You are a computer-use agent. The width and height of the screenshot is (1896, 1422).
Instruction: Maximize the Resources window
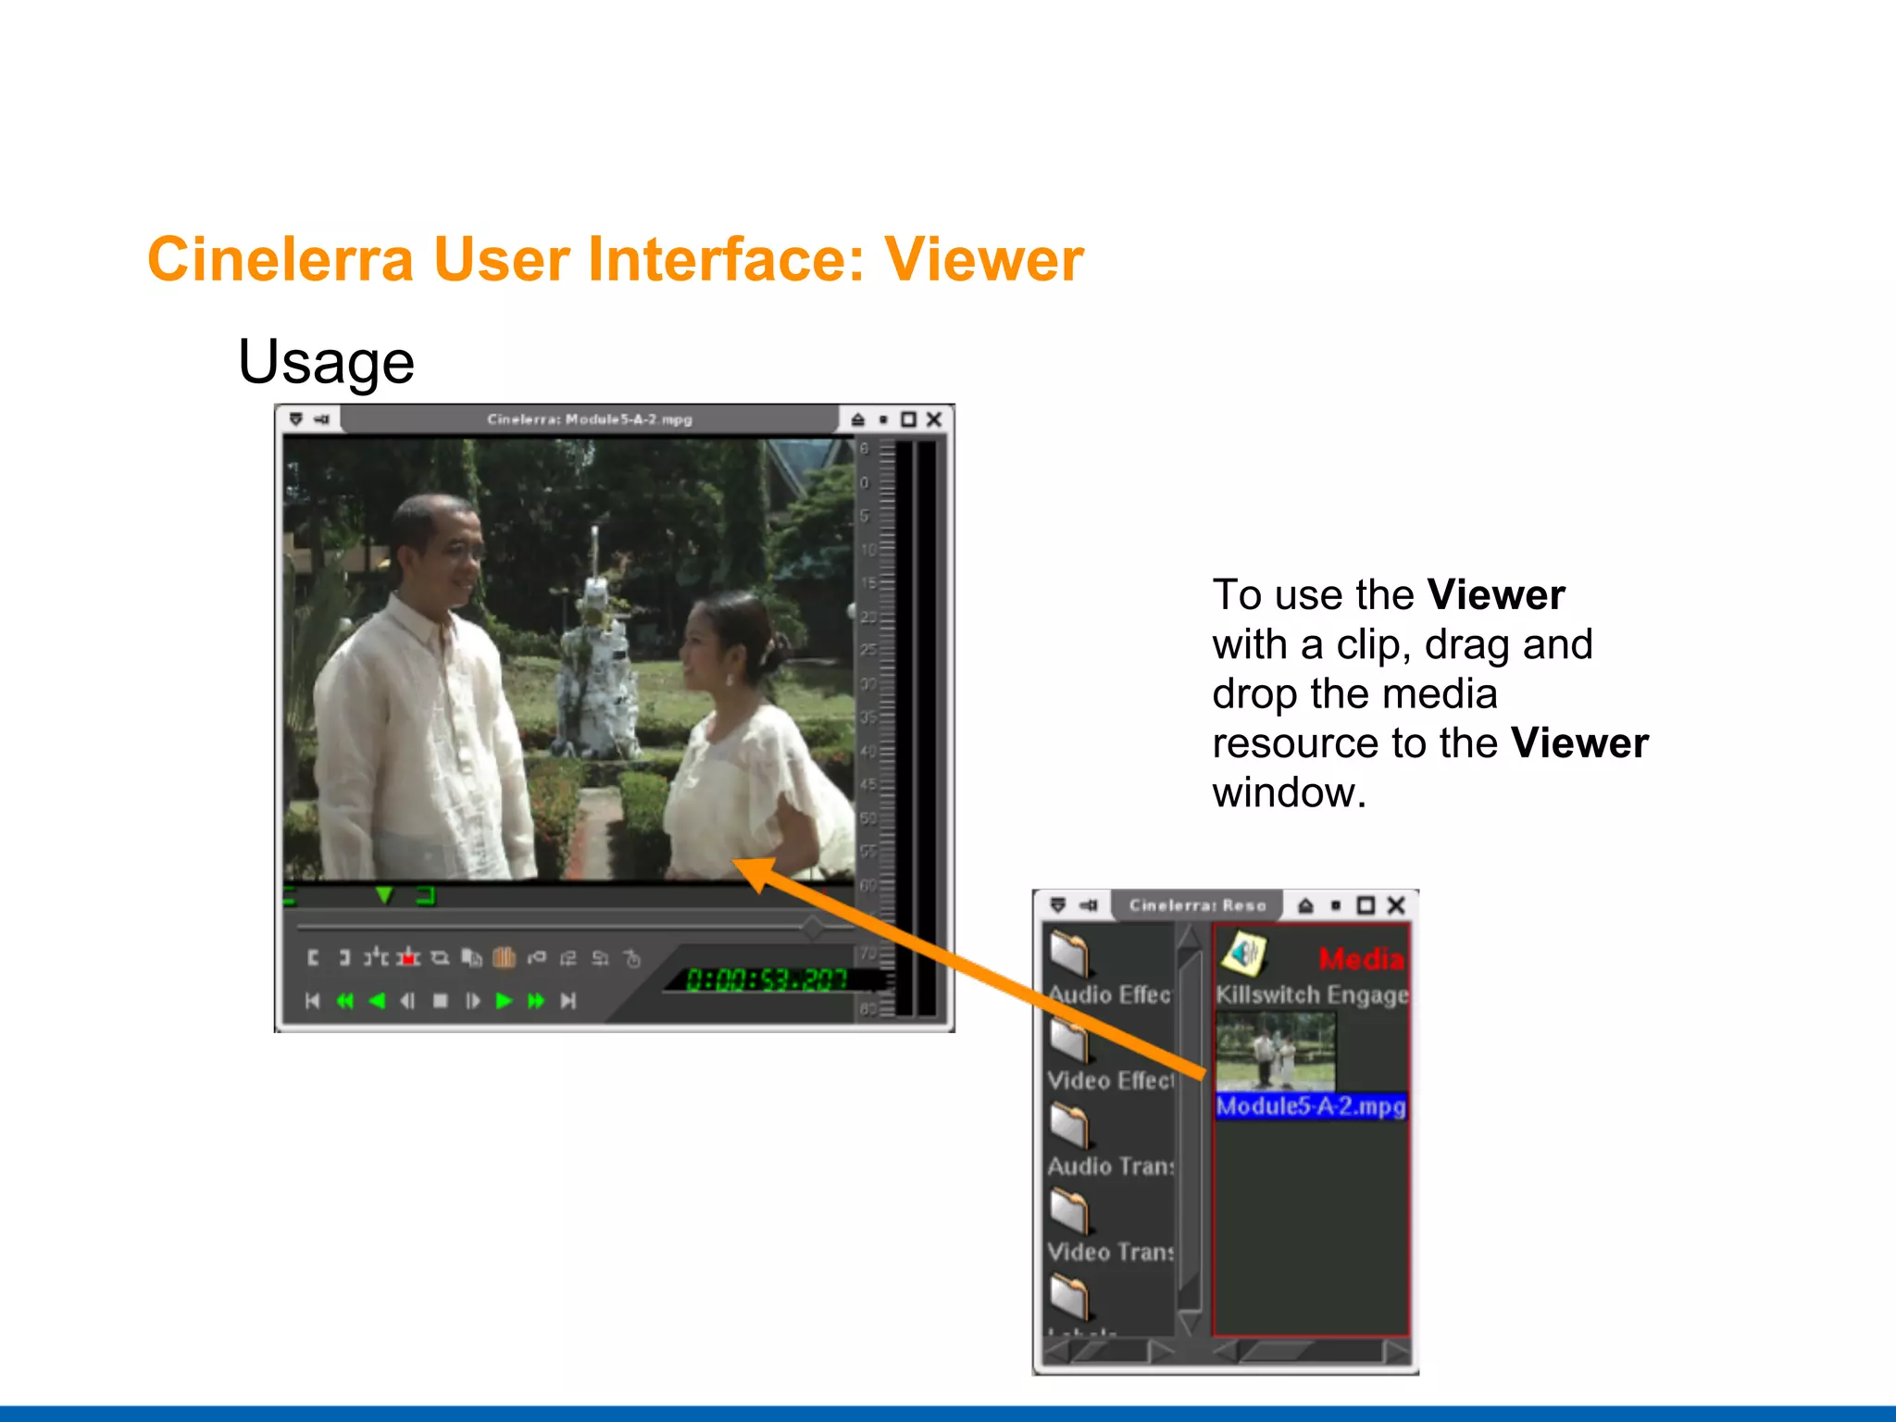1366,905
